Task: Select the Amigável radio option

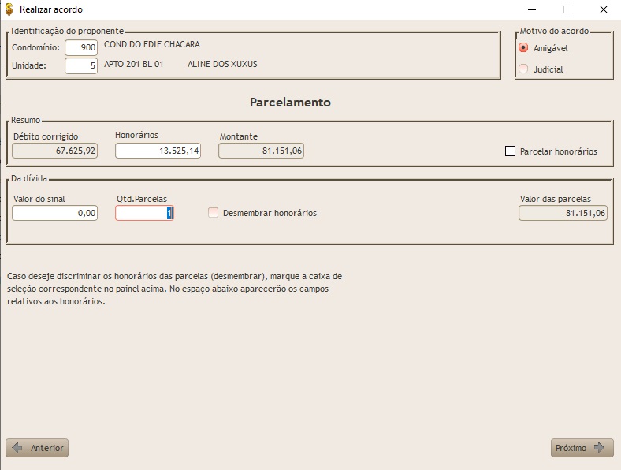Action: [x=523, y=48]
